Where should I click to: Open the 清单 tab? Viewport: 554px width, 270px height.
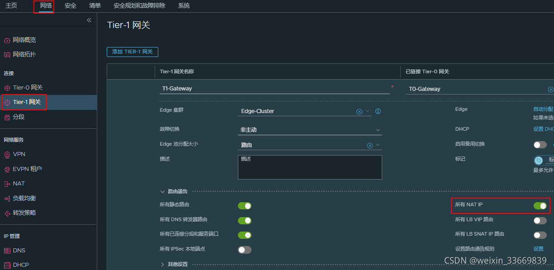coord(95,6)
